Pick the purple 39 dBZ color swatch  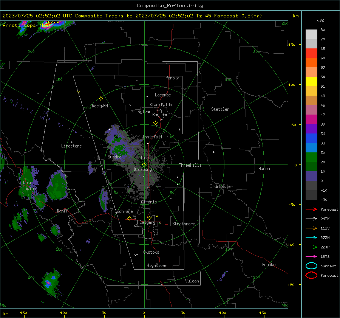coord(311,129)
